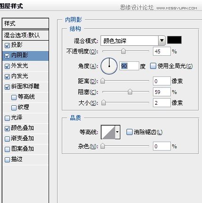
Task: Click the angle input field showing 90
Action: pyautogui.click(x=129, y=66)
